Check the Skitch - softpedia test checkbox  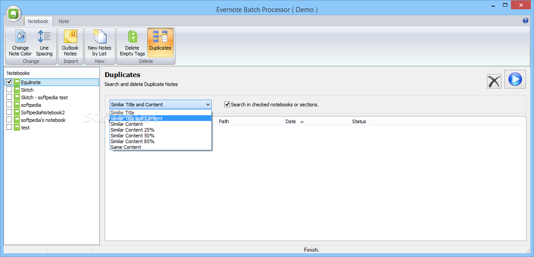click(9, 97)
